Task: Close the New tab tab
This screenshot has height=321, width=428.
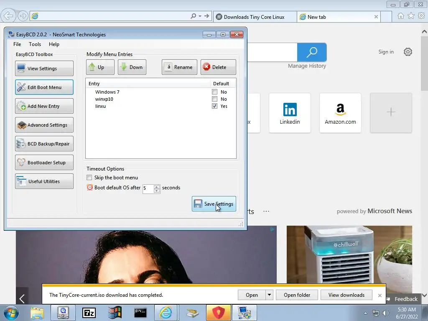Action: (376, 17)
